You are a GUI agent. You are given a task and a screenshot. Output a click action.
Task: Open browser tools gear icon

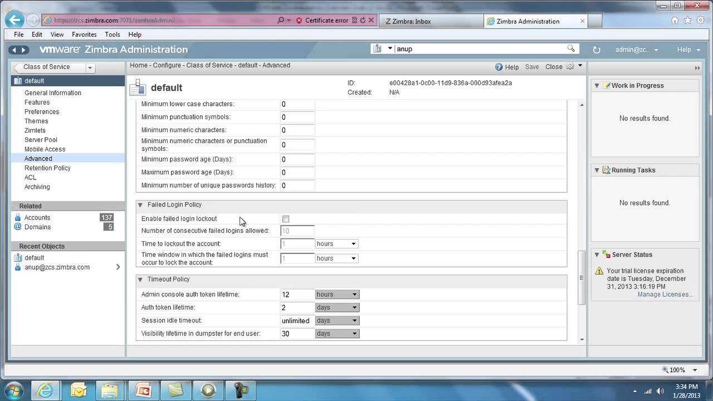coord(700,21)
